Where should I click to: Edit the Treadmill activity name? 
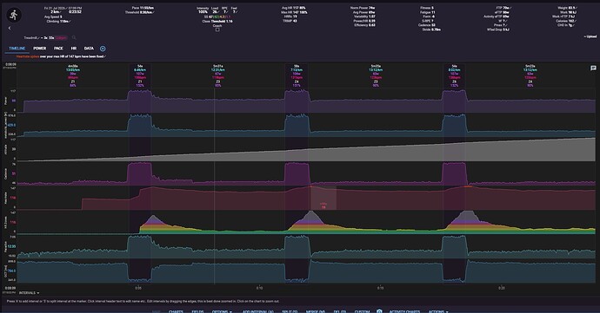[31, 38]
